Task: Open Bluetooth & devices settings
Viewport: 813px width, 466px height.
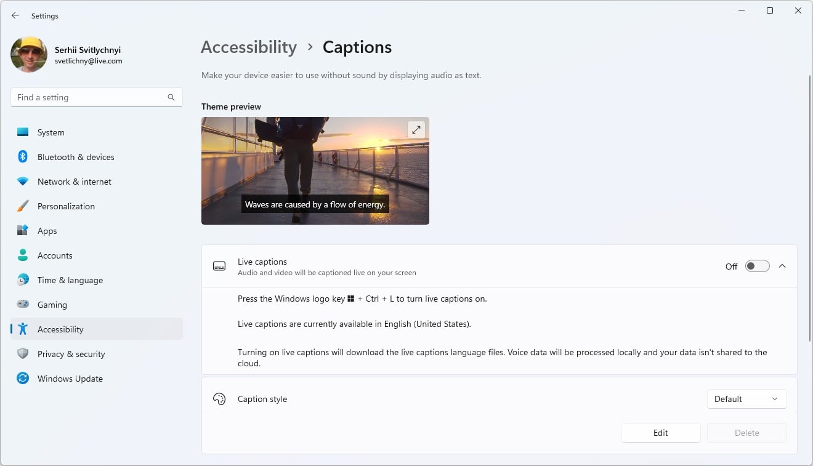Action: click(x=97, y=157)
